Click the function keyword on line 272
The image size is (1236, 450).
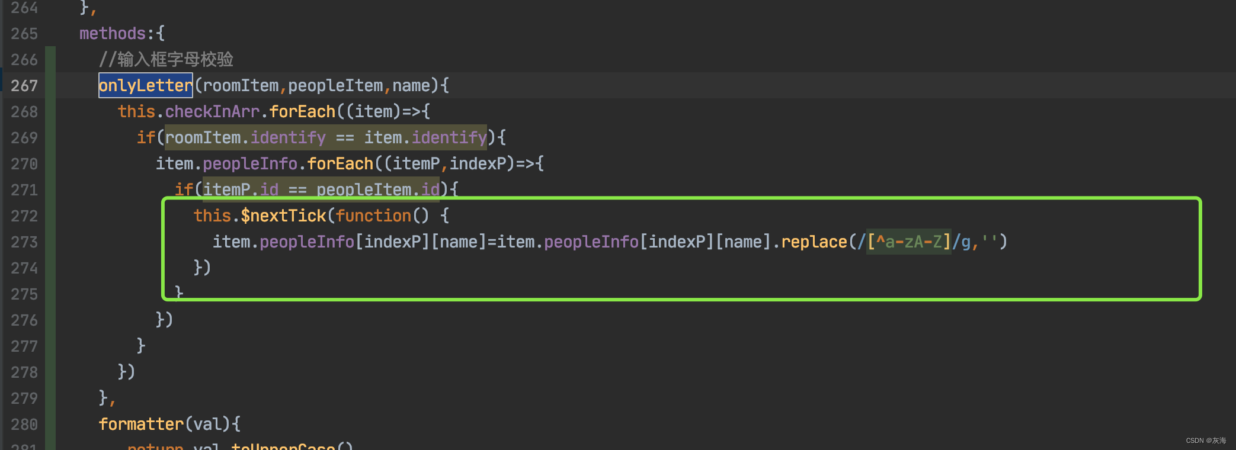click(373, 216)
